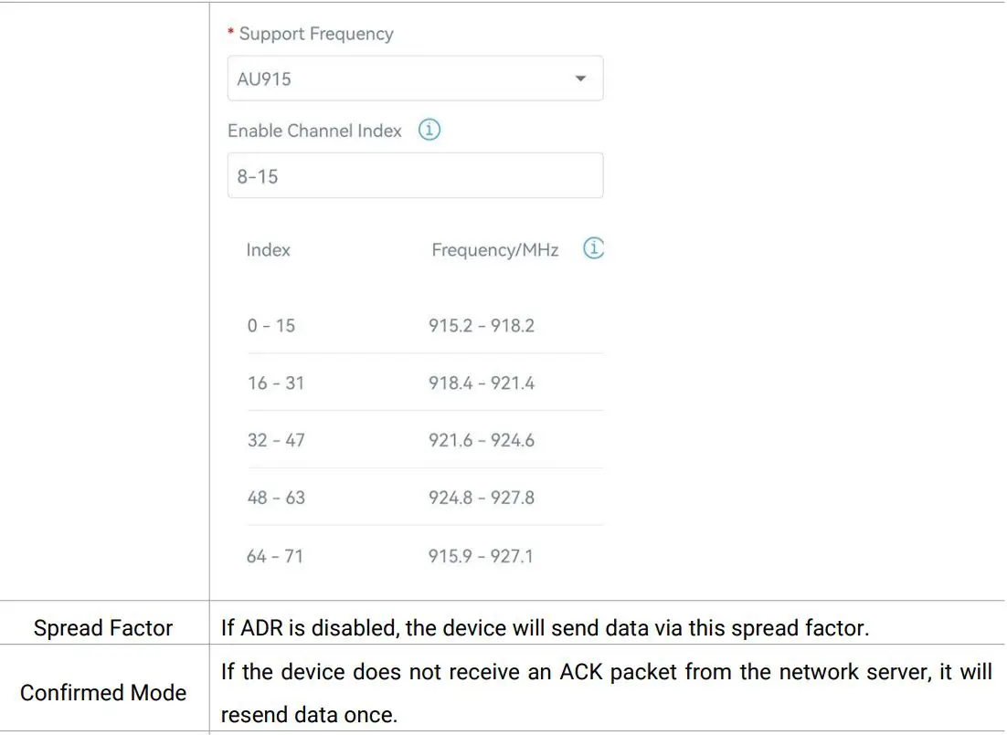Image resolution: width=1007 pixels, height=735 pixels.
Task: Click the info icon next to Frequency/MHz
Action: point(593,248)
